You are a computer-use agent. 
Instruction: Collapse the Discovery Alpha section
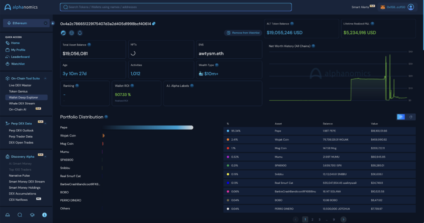pos(45,156)
